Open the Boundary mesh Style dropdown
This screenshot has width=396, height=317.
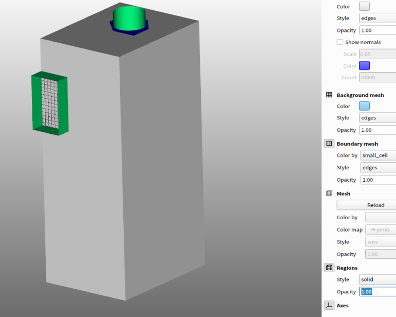click(378, 168)
